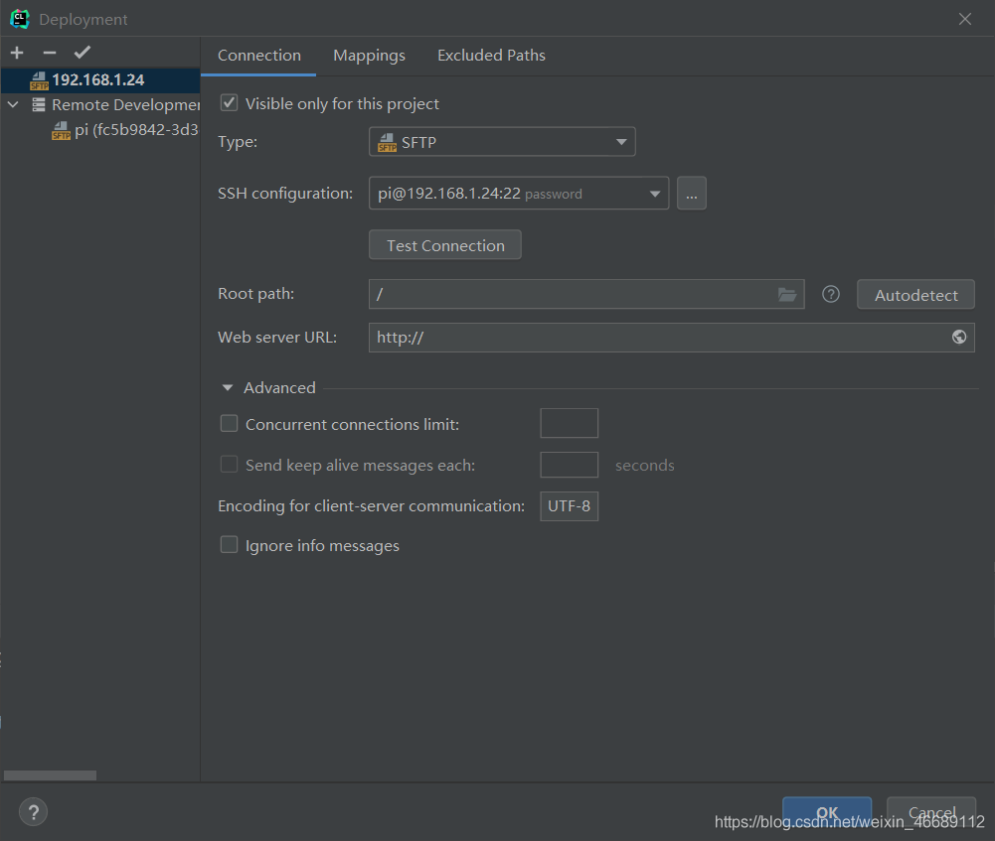Close the Deployment dialog
The image size is (995, 841).
(x=964, y=19)
